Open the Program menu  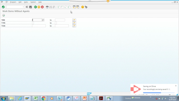(x=13, y=2)
